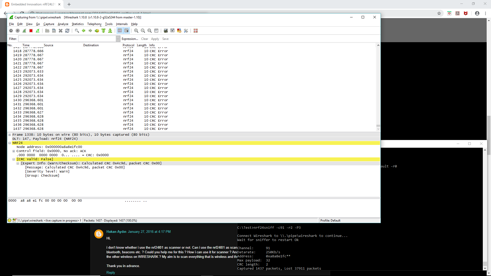Screen dimensions: 491x276
Task: Go back in packet history
Action: pos(84,31)
